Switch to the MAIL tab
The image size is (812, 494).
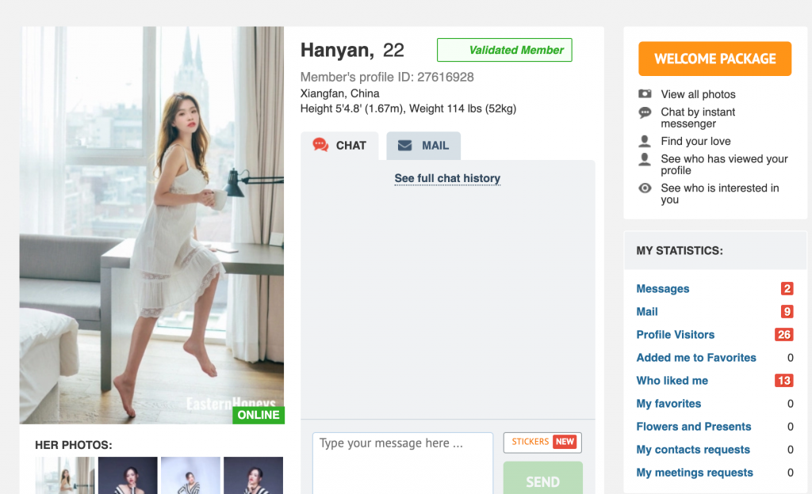coord(423,146)
